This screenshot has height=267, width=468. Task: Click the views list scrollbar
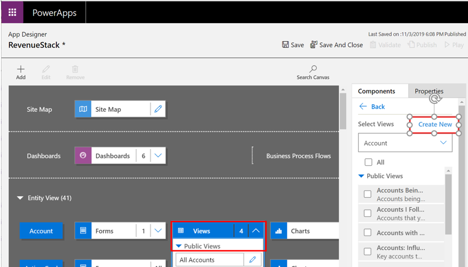448,204
